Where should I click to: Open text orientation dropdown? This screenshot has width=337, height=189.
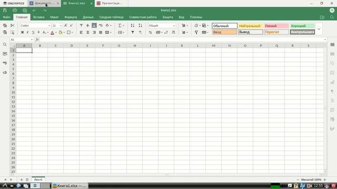tap(111, 26)
